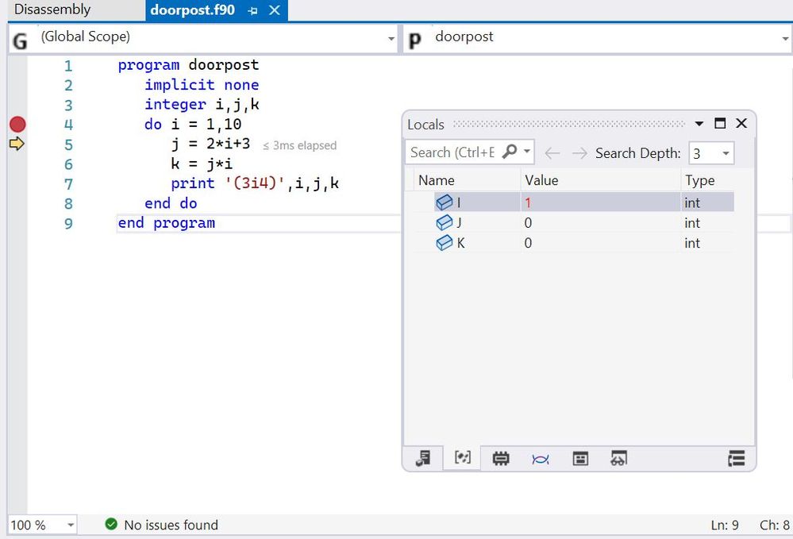
Task: Open the doorpost member dropdown
Action: 785,39
